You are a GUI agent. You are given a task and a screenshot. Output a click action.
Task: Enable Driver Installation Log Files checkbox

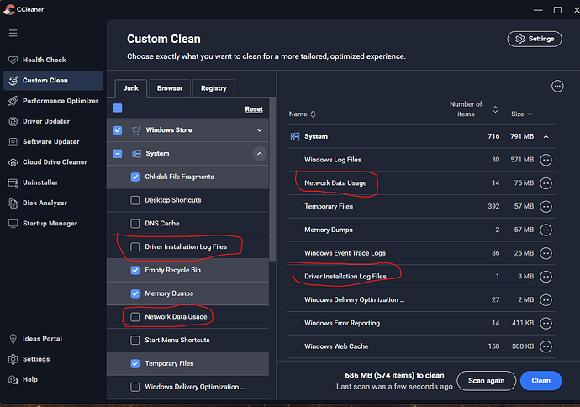135,247
